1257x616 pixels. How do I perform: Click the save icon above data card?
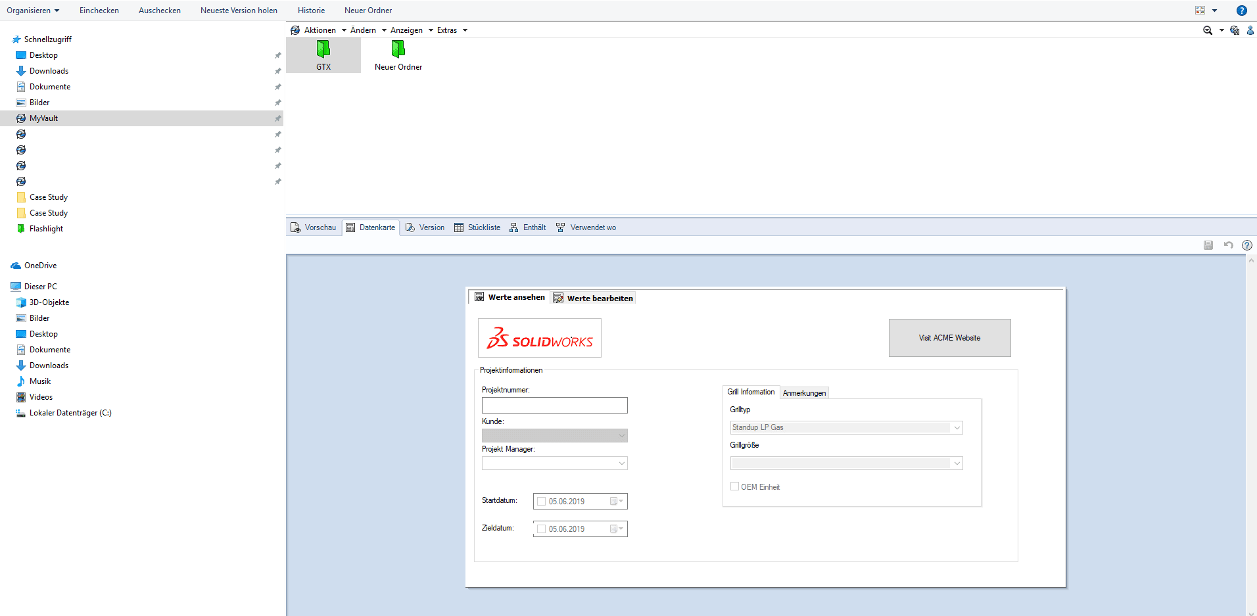click(1208, 245)
